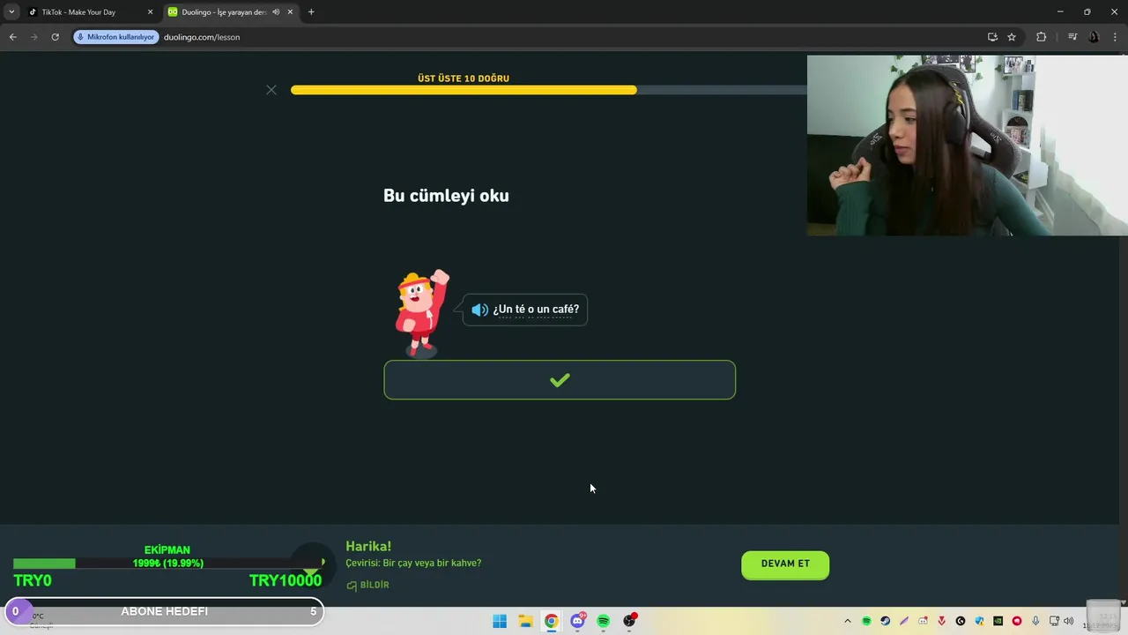Open the media control icon in toolbar

(x=1072, y=37)
